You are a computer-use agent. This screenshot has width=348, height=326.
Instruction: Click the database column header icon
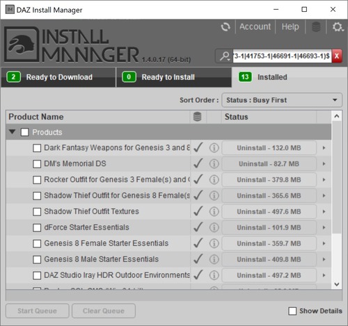click(x=197, y=117)
